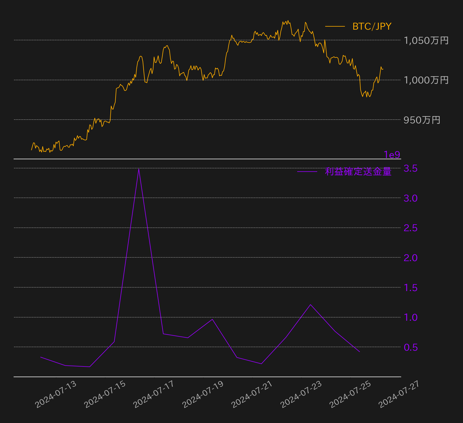Click the 2024-07-19 date label
The width and height of the screenshot is (463, 423).
pyautogui.click(x=203, y=394)
